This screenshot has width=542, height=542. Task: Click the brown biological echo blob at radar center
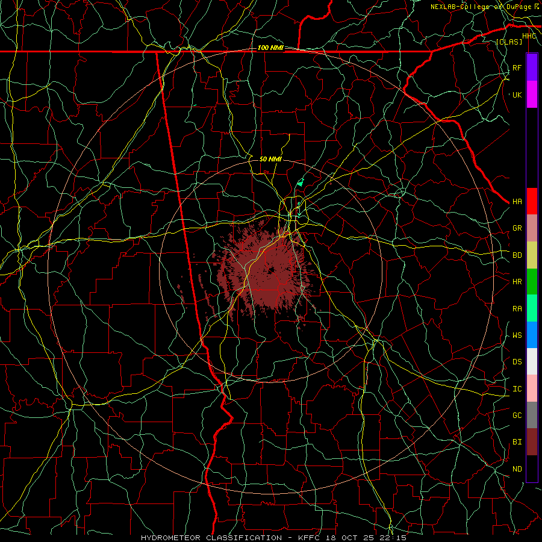[267, 272]
